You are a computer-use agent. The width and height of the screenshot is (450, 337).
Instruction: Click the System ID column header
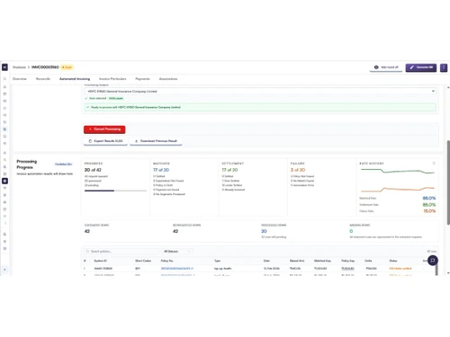pos(101,261)
